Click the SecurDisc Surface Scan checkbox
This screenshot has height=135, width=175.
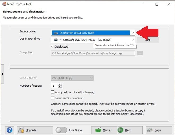click(x=53, y=98)
